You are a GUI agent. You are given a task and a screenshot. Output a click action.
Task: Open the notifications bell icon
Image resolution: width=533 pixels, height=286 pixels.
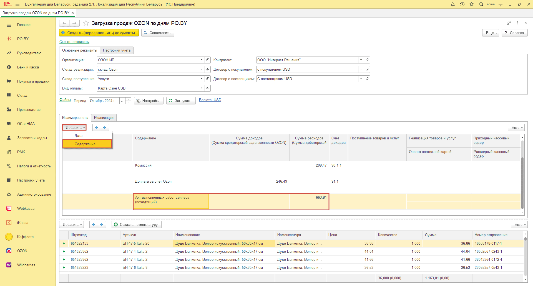click(453, 4)
